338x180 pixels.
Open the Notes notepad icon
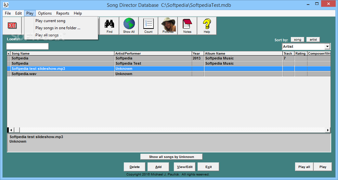pos(187,26)
